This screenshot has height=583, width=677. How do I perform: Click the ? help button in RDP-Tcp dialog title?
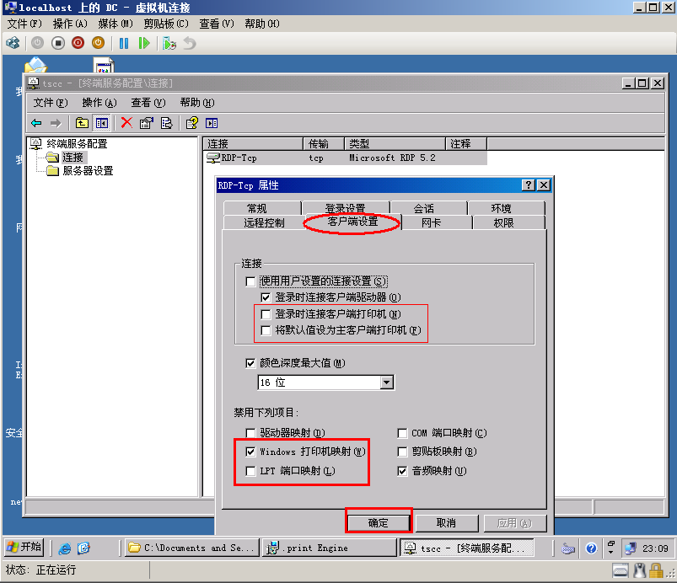tap(529, 185)
